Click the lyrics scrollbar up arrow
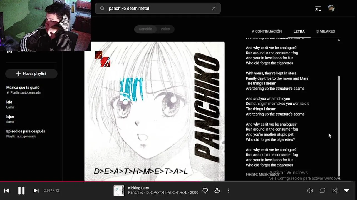This screenshot has width=357, height=200. [x=339, y=40]
